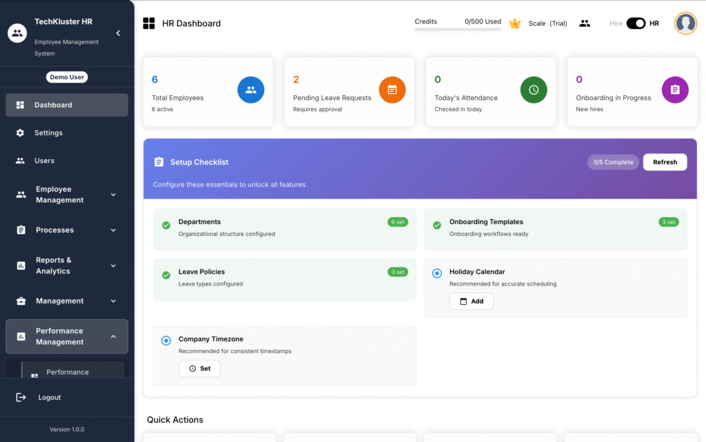Viewport: 706px width, 442px height.
Task: Click the purple Onboarding in Progress icon
Action: point(675,90)
